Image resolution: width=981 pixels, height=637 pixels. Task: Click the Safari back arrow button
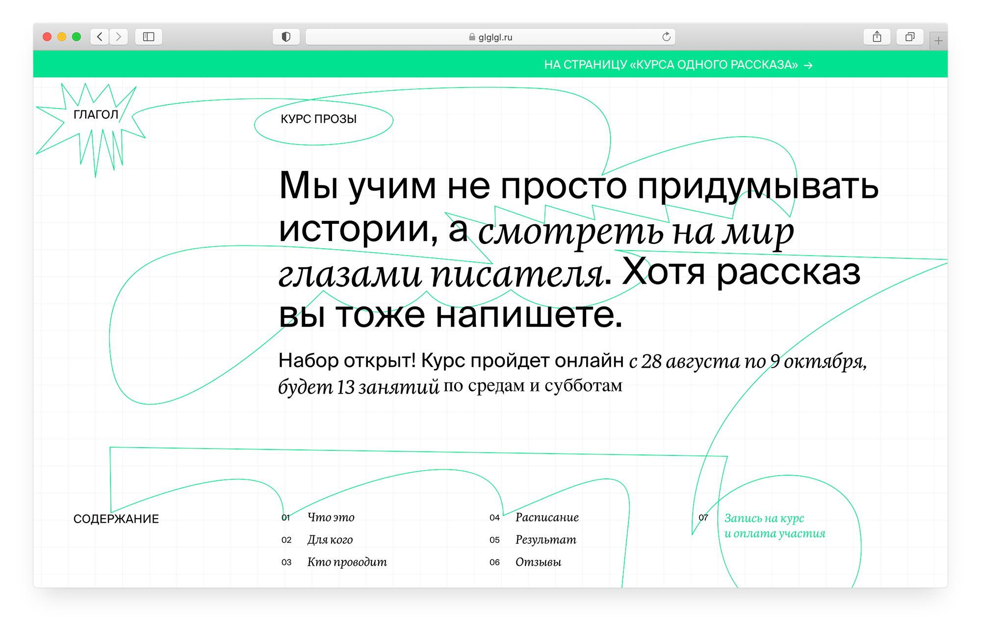(100, 37)
